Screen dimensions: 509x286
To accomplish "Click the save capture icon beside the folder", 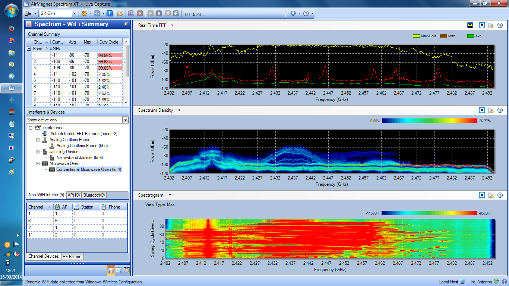I will pos(131,13).
